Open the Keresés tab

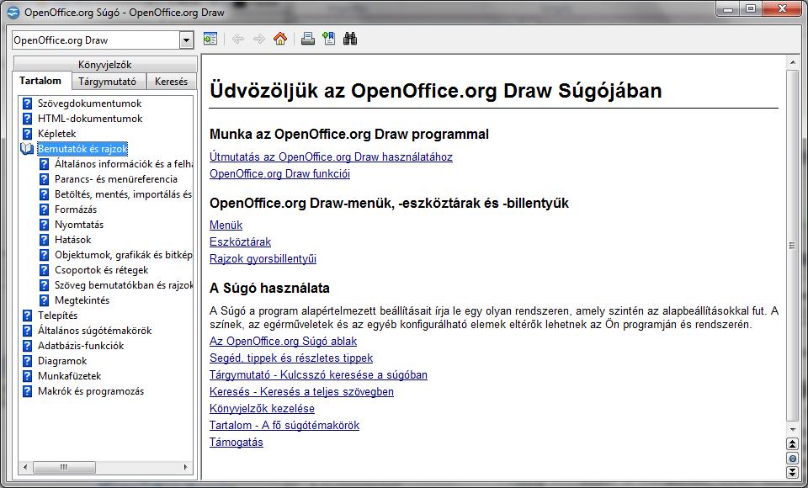[x=171, y=82]
